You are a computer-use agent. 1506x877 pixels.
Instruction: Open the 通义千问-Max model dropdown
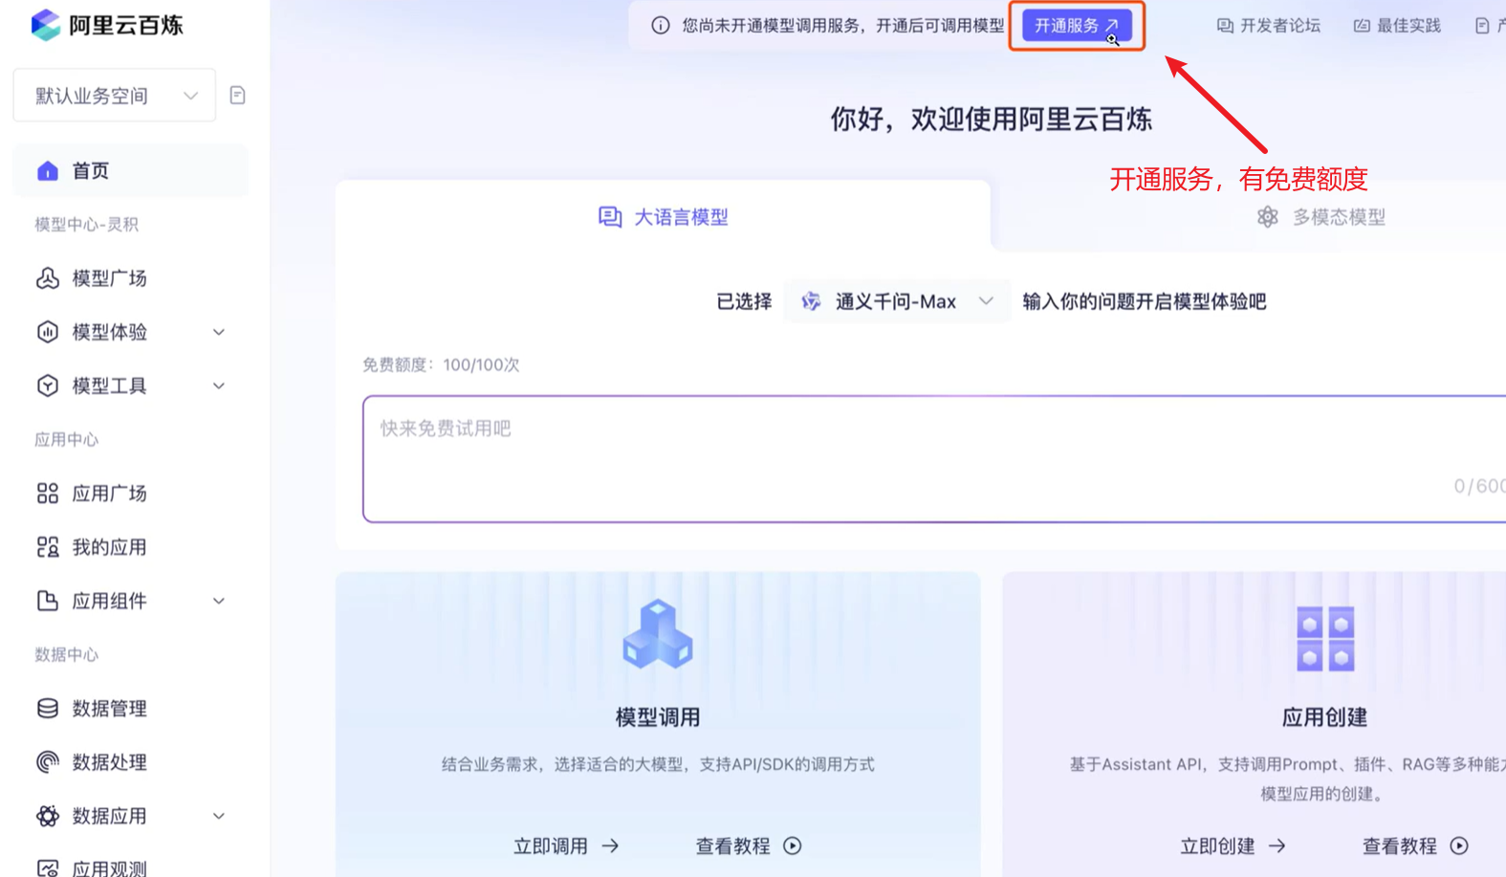(x=897, y=301)
